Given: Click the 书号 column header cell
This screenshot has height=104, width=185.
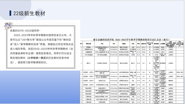Looking at the screenshot, I should pyautogui.click(x=114, y=44).
